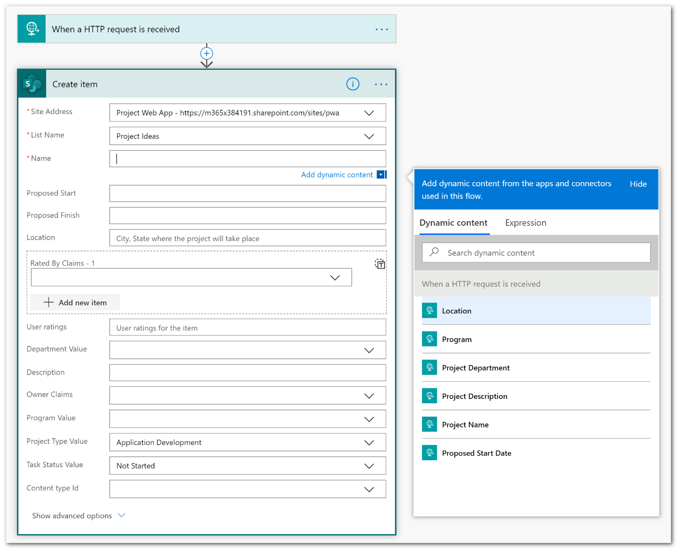Expand Show advanced options
The height and width of the screenshot is (549, 677).
point(78,516)
